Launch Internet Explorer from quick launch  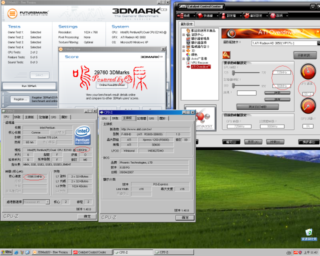pyautogui.click(x=16, y=252)
